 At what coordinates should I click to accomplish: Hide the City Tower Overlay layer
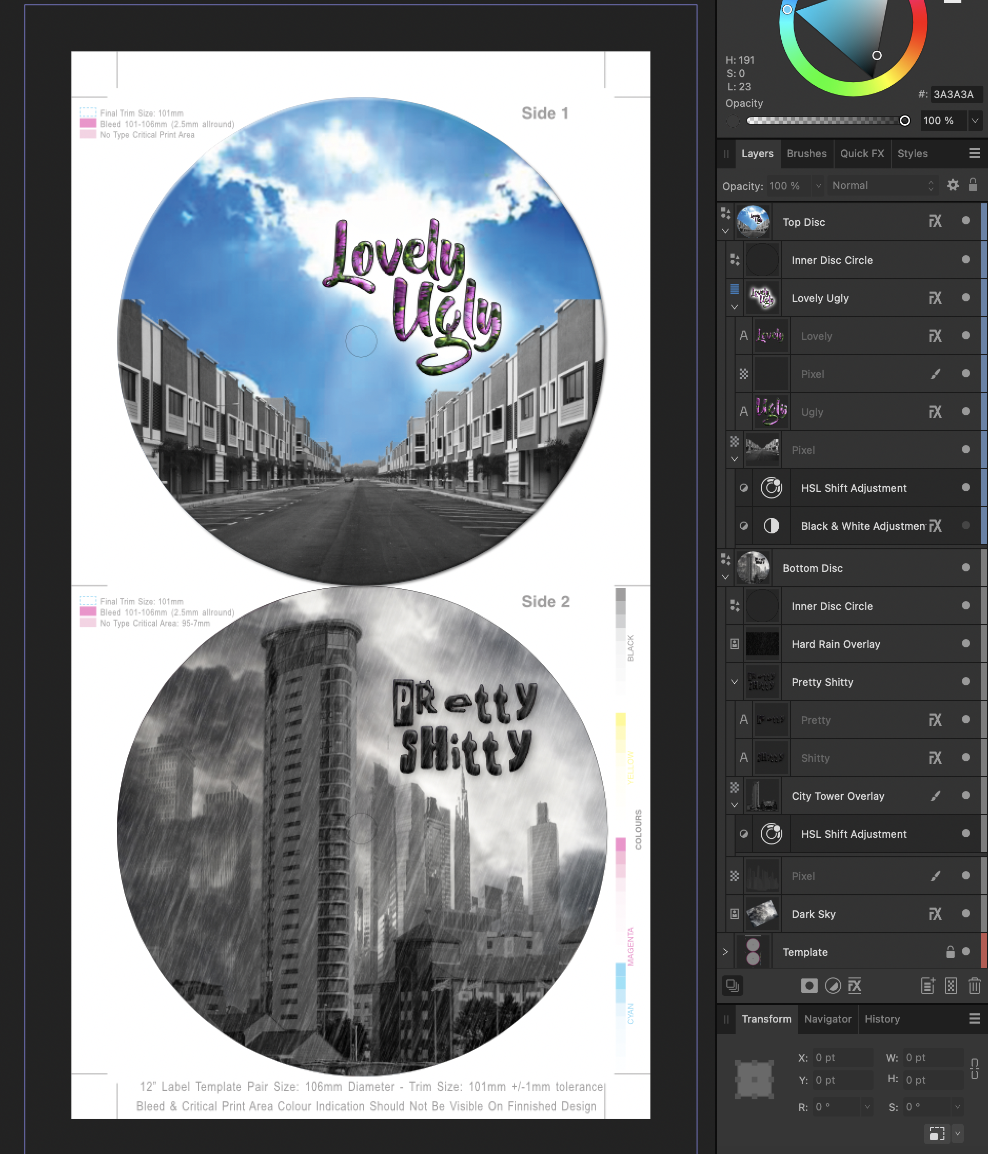point(966,795)
